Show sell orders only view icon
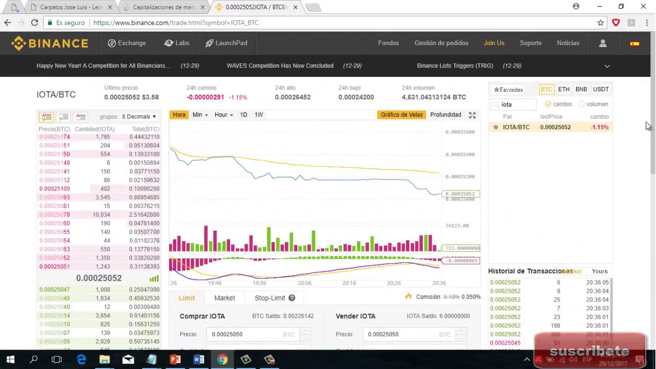This screenshot has width=656, height=369. pyautogui.click(x=80, y=117)
